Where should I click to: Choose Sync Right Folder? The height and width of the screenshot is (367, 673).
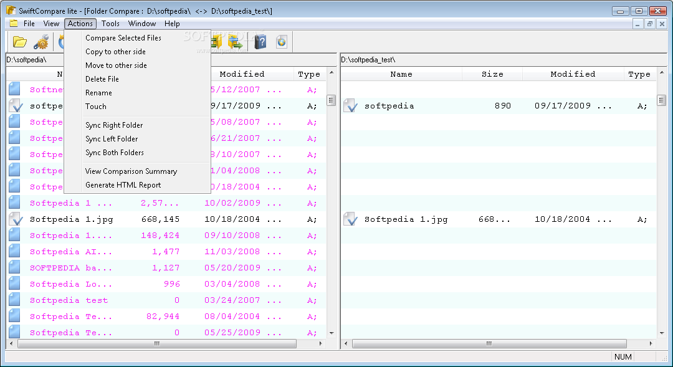[137, 125]
